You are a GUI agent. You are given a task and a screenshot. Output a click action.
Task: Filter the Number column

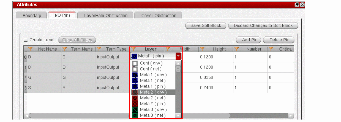pos(237,49)
